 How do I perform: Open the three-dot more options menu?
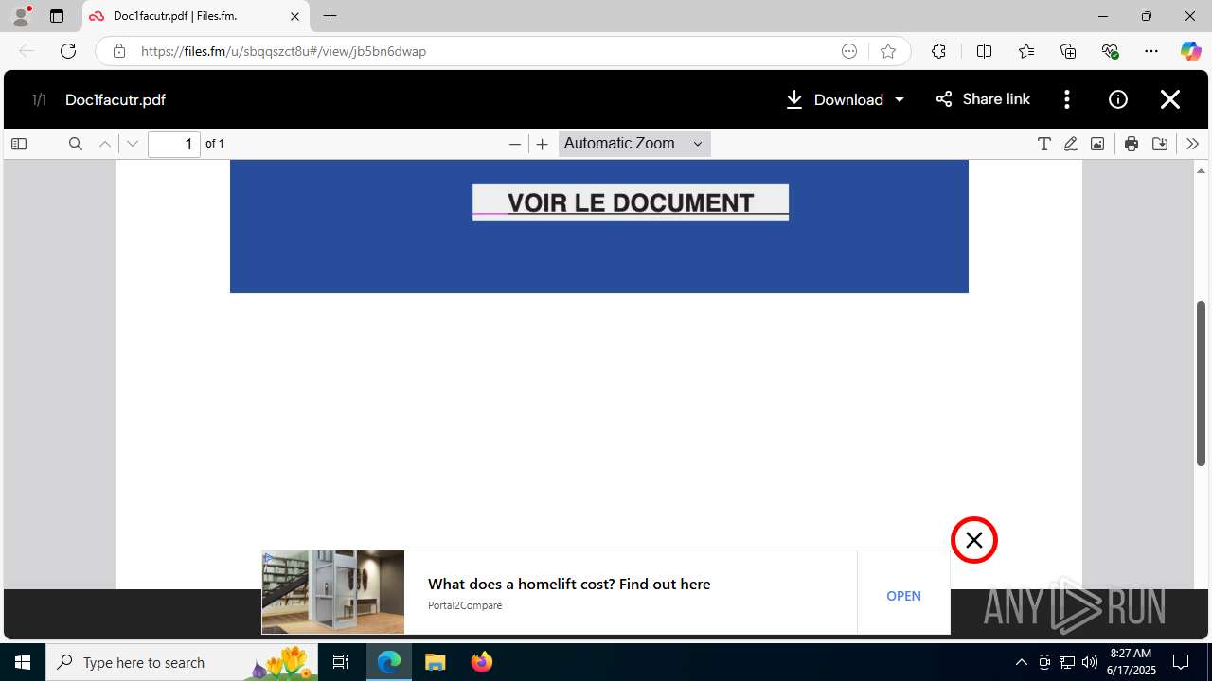click(x=1067, y=99)
